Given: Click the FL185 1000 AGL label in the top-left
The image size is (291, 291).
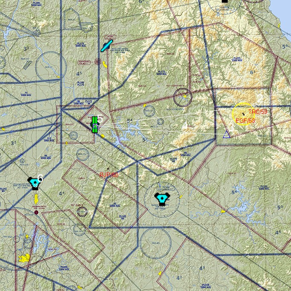Looking at the screenshot, I should tap(37, 4).
